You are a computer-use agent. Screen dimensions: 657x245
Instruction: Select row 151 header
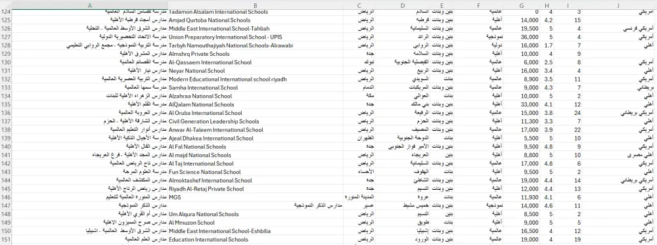coord(6,240)
